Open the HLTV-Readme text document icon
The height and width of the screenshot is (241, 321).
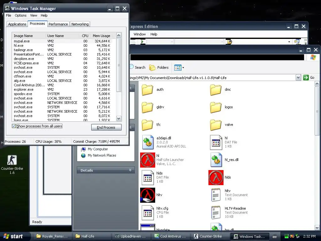216,213
